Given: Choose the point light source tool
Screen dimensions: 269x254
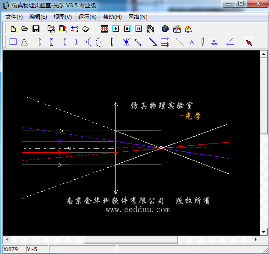Looking at the screenshot, I should coord(126,42).
